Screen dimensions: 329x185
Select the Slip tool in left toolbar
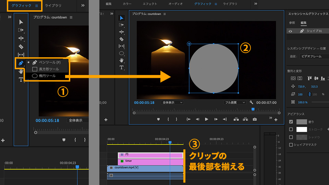tap(21, 55)
